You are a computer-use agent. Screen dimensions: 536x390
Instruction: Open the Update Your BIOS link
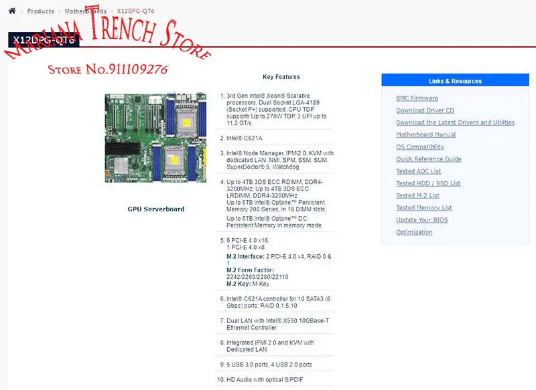[x=422, y=219]
